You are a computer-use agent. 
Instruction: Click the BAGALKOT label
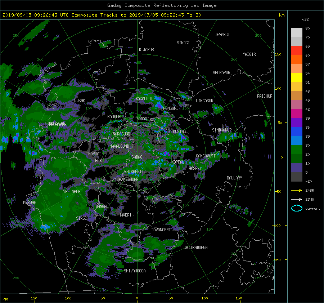[144, 99]
